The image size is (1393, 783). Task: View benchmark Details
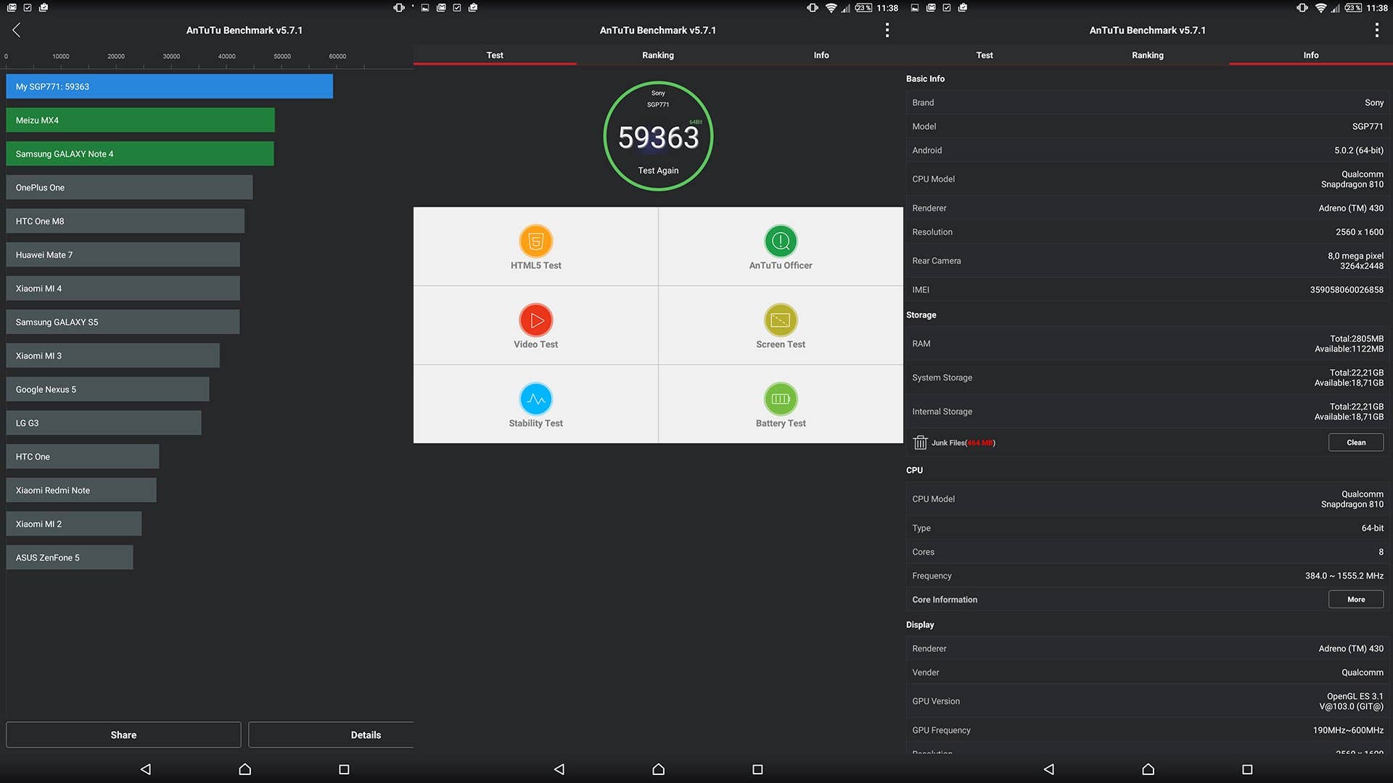pos(366,734)
